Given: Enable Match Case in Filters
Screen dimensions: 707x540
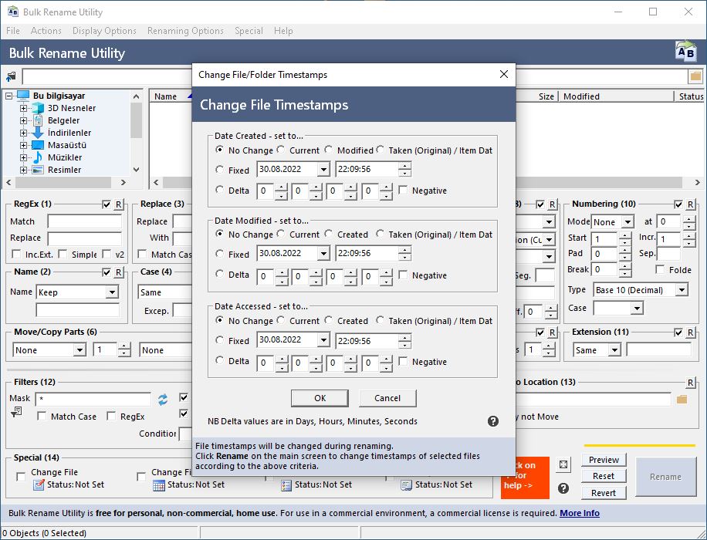Looking at the screenshot, I should pos(42,416).
